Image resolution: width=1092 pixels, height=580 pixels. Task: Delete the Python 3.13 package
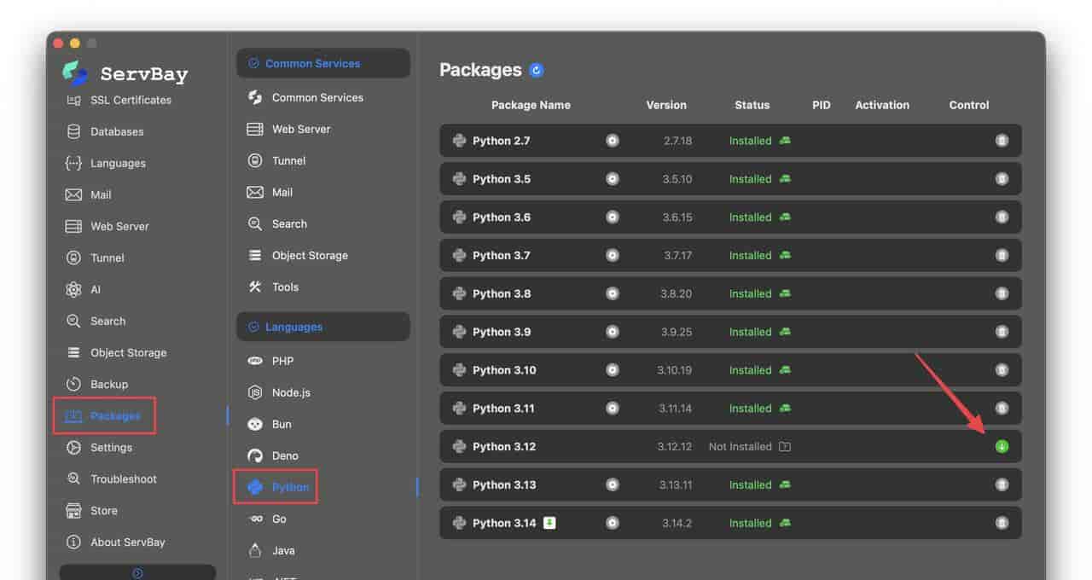[x=1002, y=484]
